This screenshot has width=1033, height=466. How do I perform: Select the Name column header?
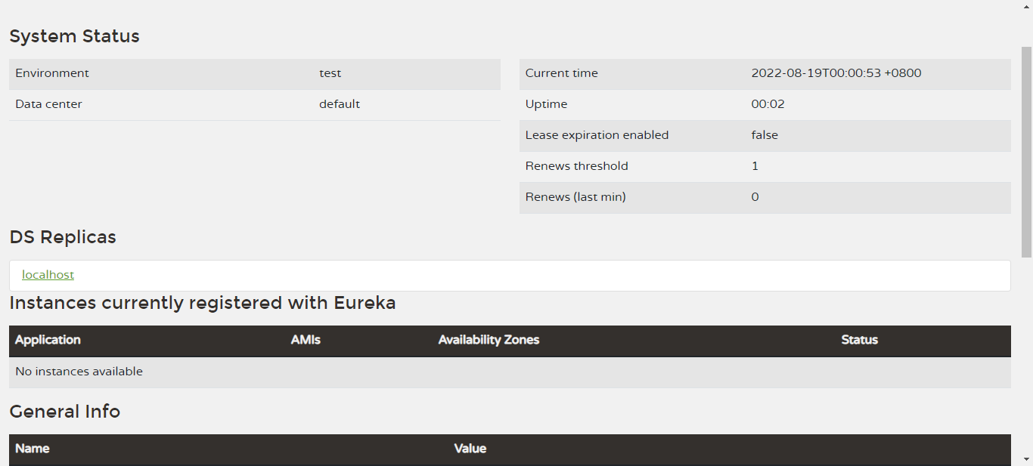click(x=33, y=449)
